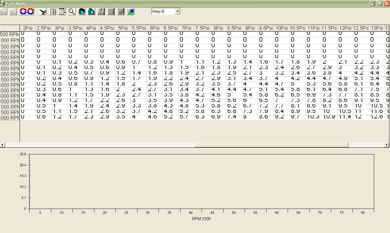This screenshot has width=390, height=233.
Task: Select the 8Psi column header
Action: [218, 28]
